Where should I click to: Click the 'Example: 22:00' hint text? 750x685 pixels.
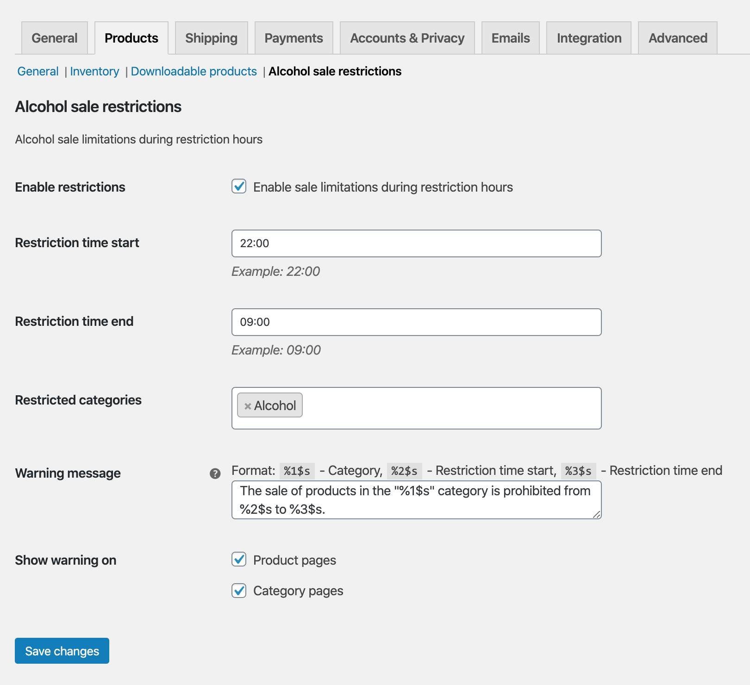point(275,271)
